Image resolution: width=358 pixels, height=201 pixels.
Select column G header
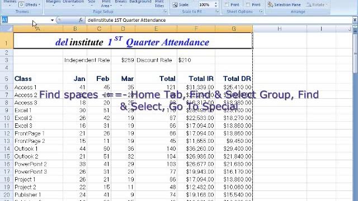(234, 28)
